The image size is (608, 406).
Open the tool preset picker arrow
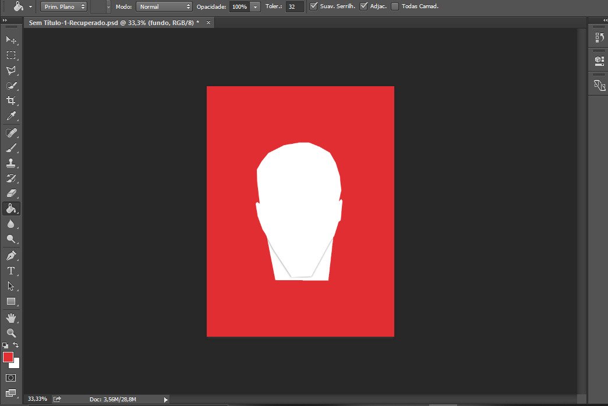[x=30, y=6]
